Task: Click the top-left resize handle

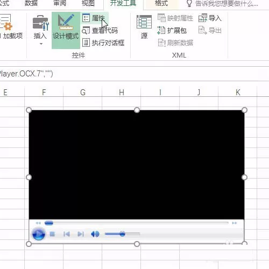Action: click(29, 110)
